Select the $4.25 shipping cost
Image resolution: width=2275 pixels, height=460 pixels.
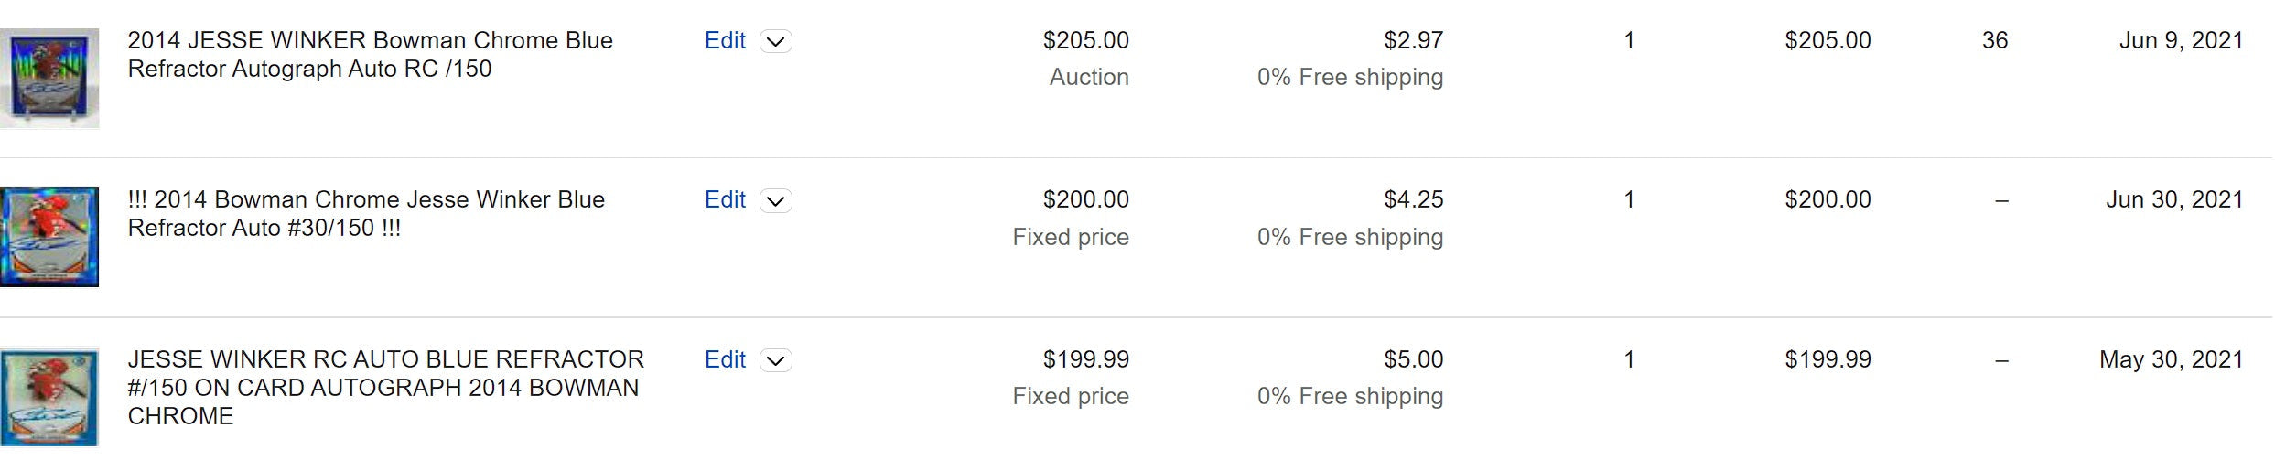click(1413, 200)
